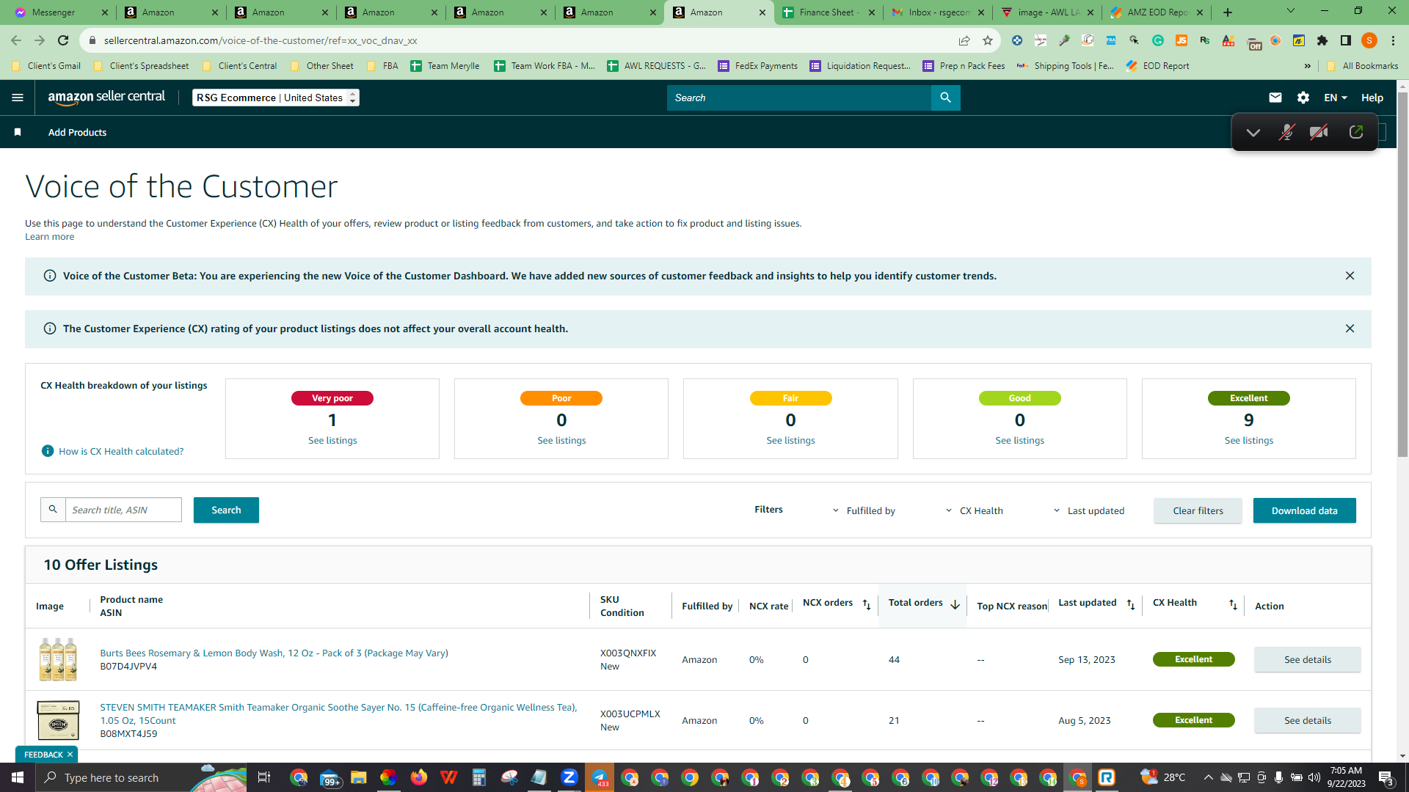Screen dimensions: 1409x792
Task: Click the Add Products menu item
Action: [x=77, y=132]
